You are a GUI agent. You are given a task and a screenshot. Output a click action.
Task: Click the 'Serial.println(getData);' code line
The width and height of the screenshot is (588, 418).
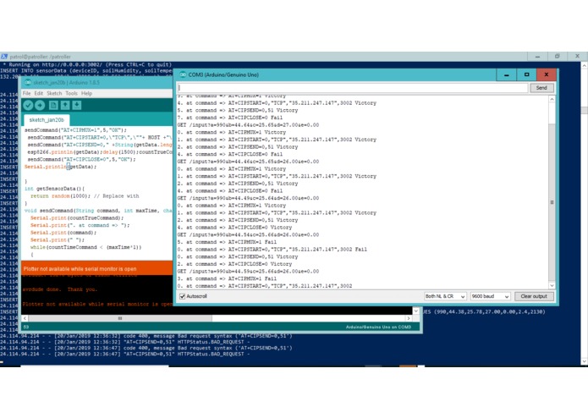[x=60, y=167]
